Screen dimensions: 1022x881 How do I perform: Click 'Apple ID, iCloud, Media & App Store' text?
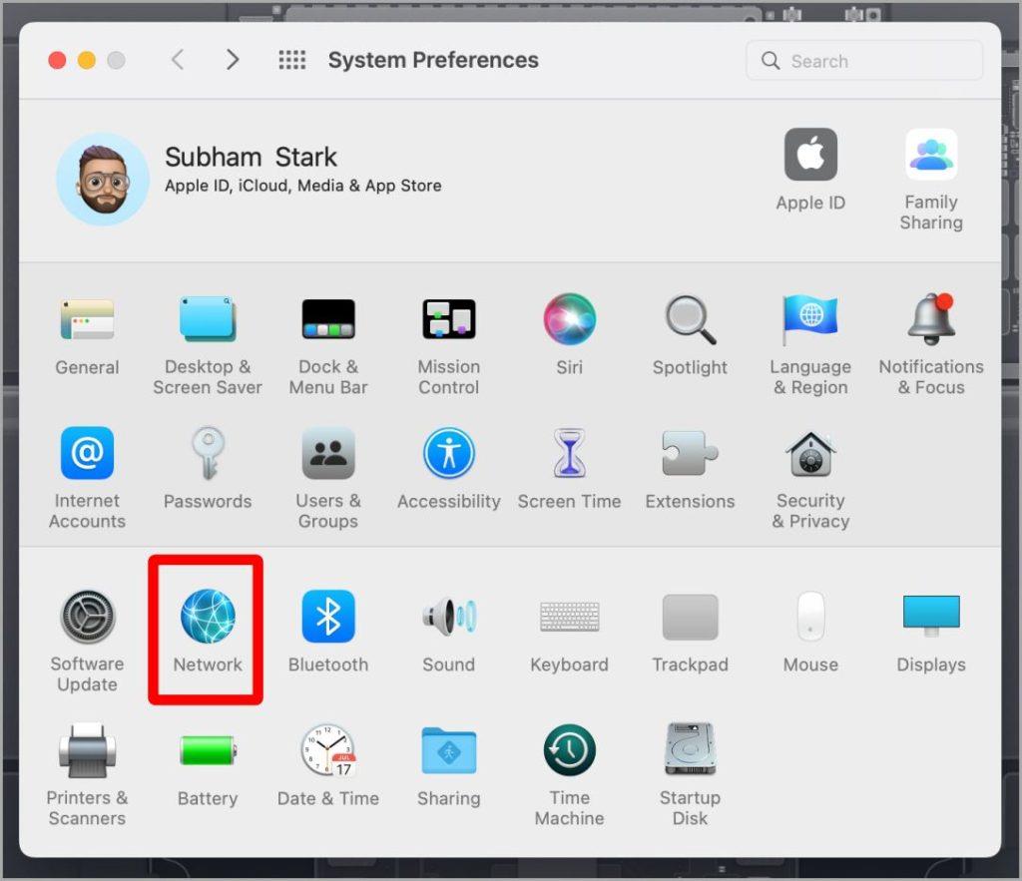point(303,186)
